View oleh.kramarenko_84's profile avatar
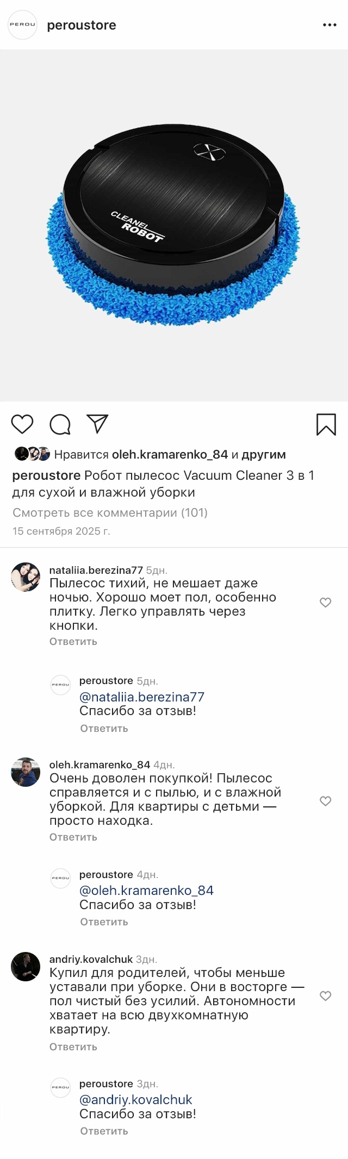The image size is (348, 1159). pyautogui.click(x=26, y=772)
